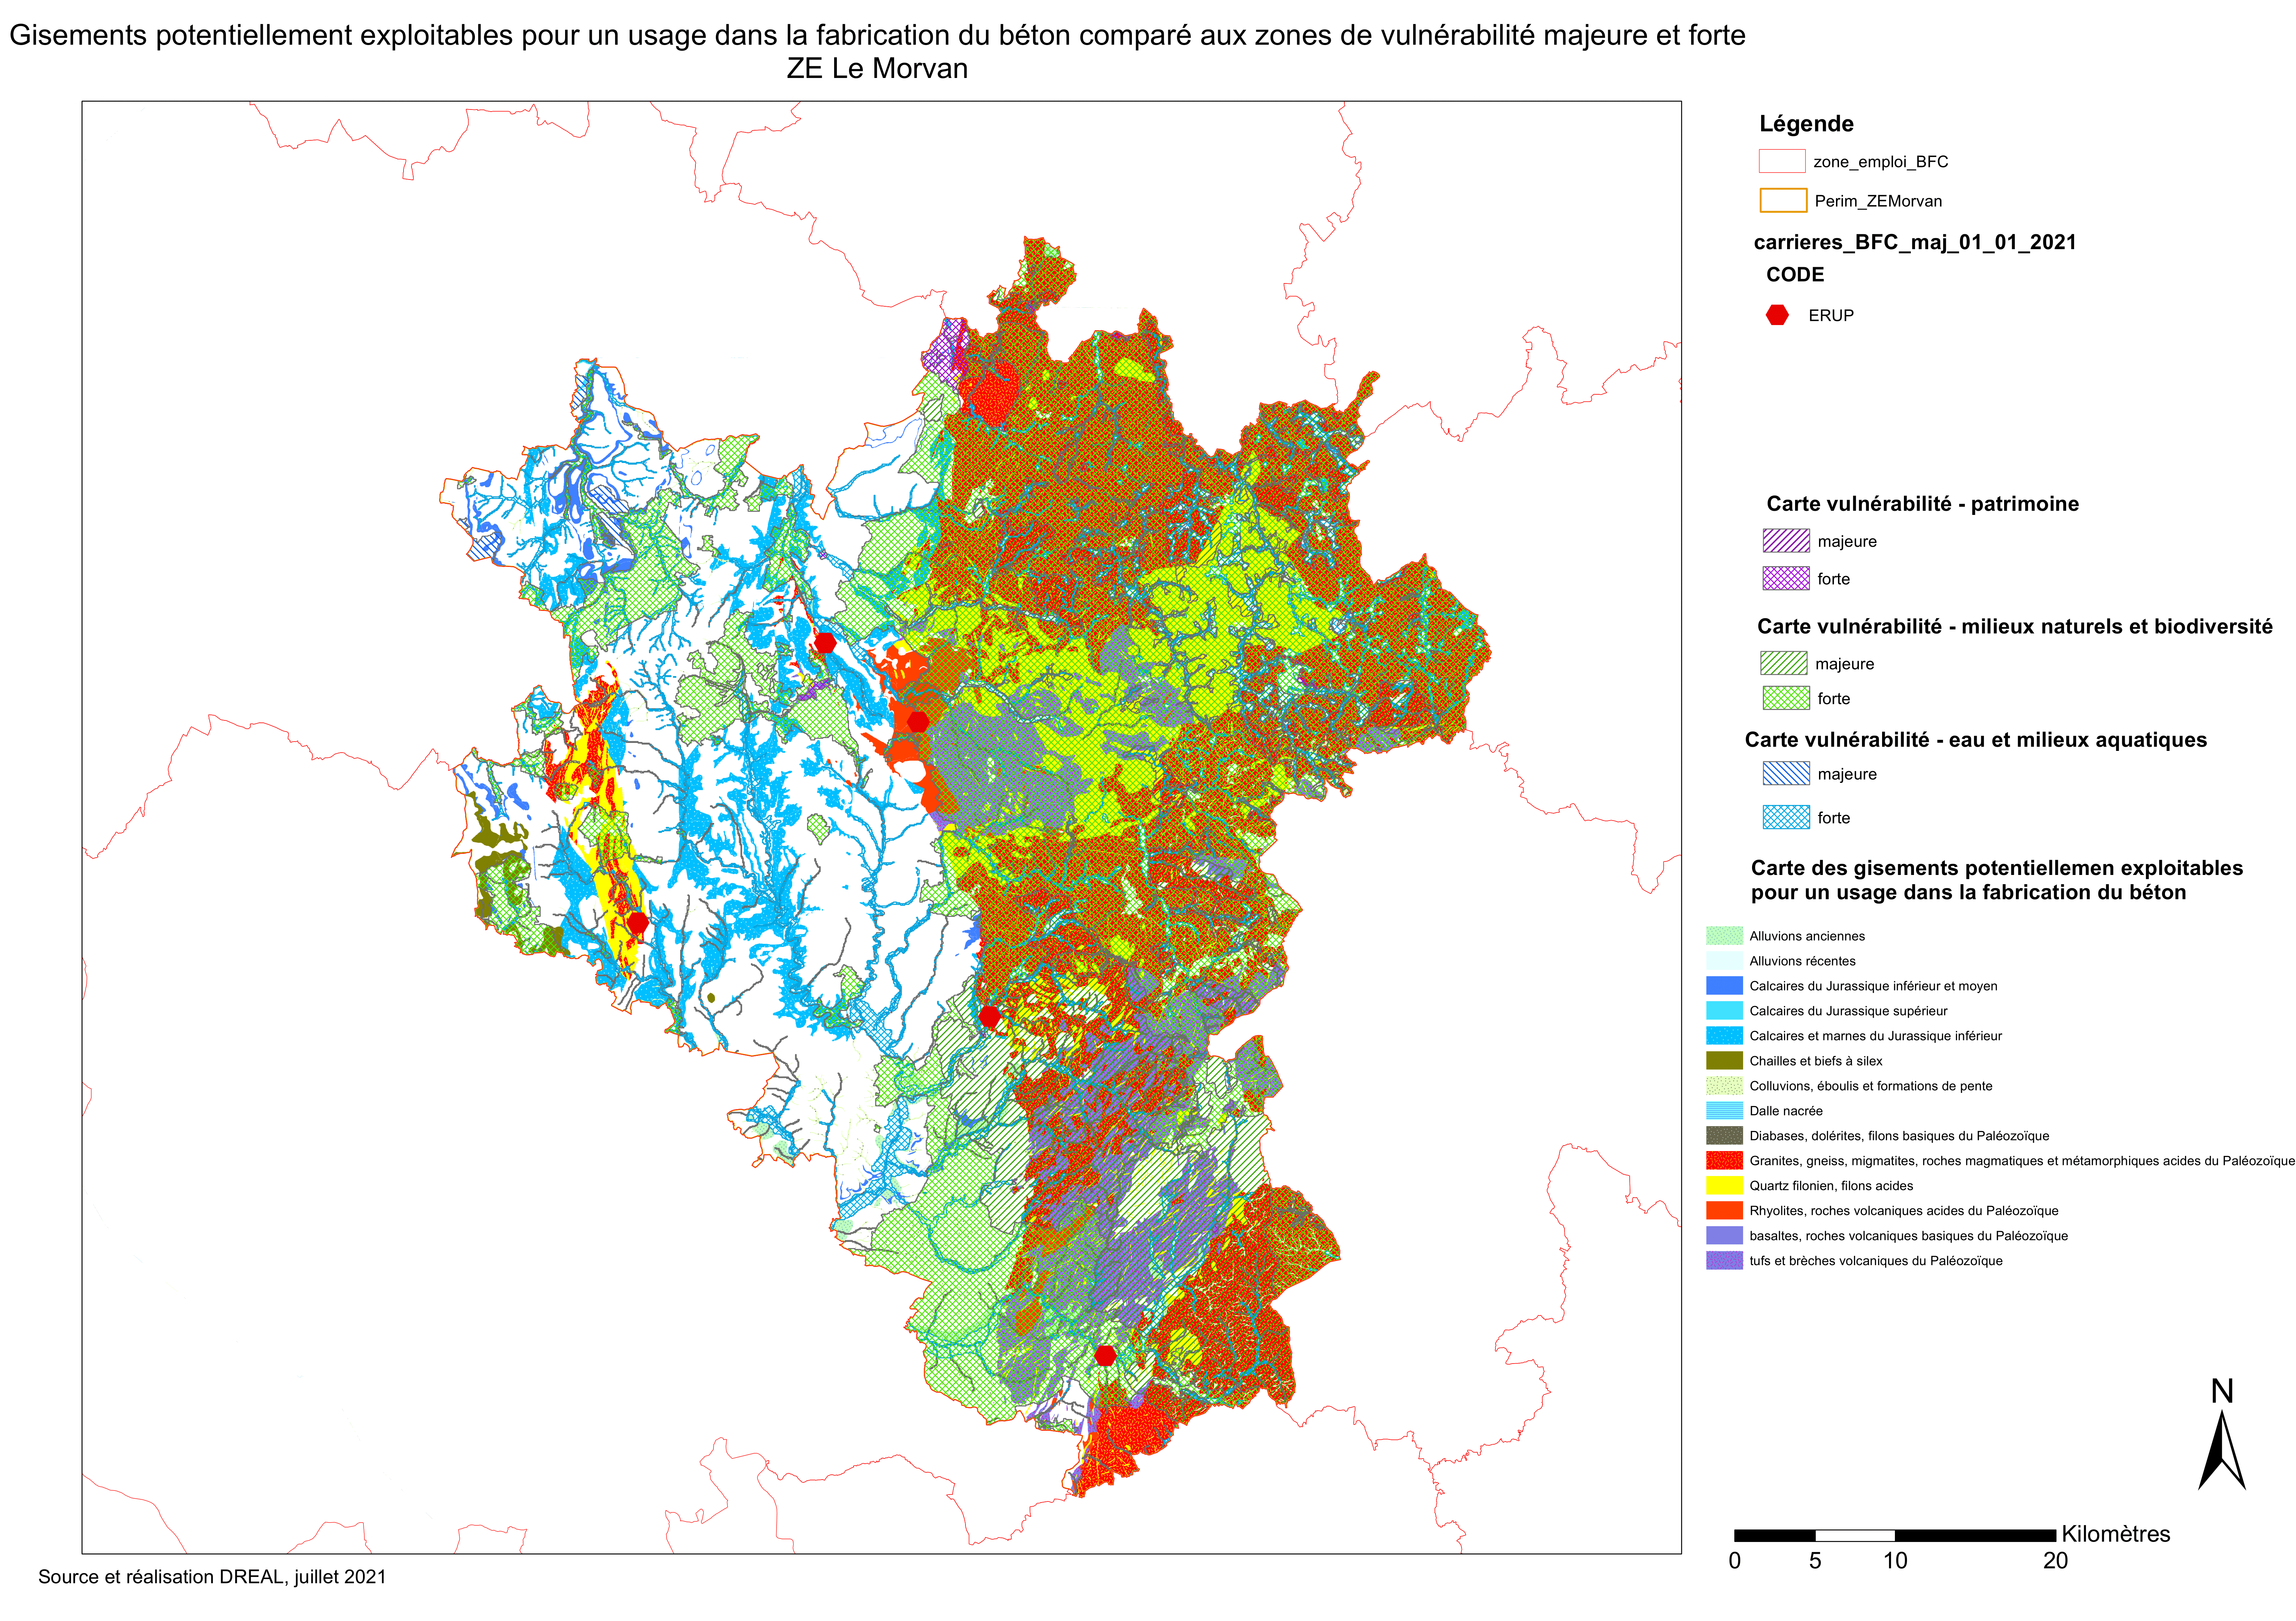Click the 'Alluvions anciennes' label
This screenshot has width=2296, height=1621.
(1807, 936)
